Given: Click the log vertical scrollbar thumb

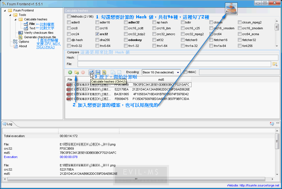Looking at the screenshot, I should [x=277, y=141].
